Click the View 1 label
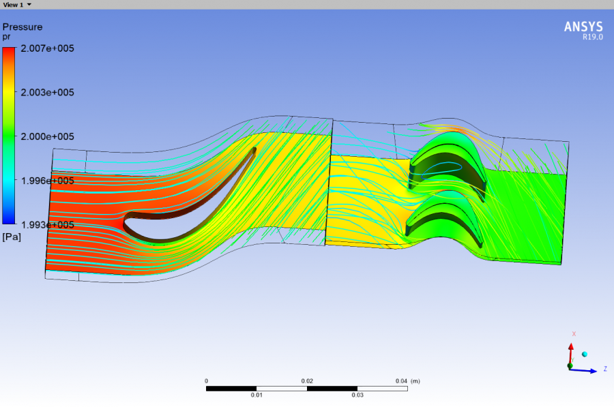The image size is (614, 407). point(12,4)
